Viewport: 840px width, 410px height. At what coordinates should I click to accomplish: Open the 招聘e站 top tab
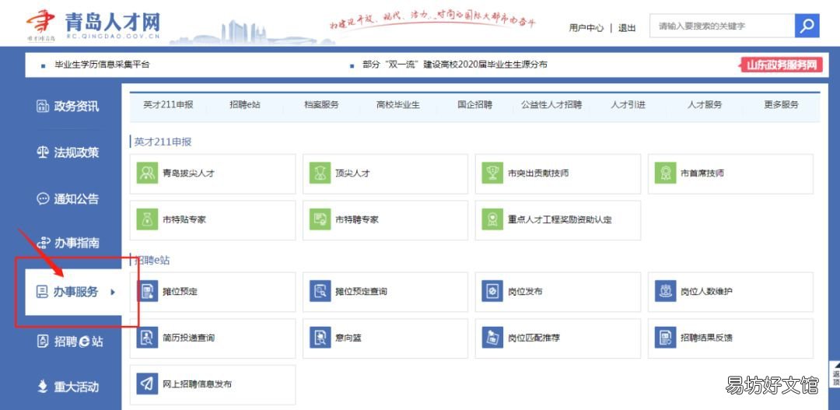click(x=245, y=104)
